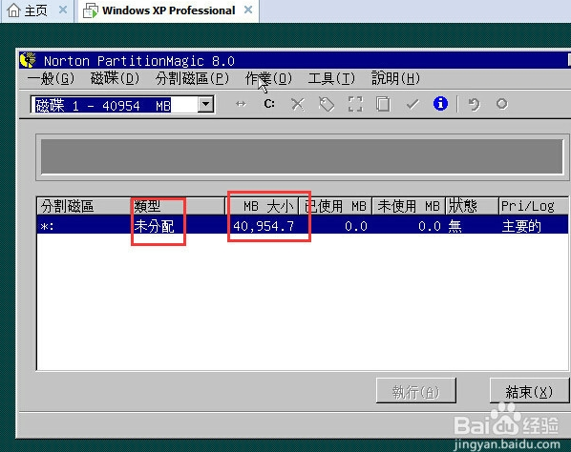Open the disk selection dropdown arrow

click(x=205, y=104)
